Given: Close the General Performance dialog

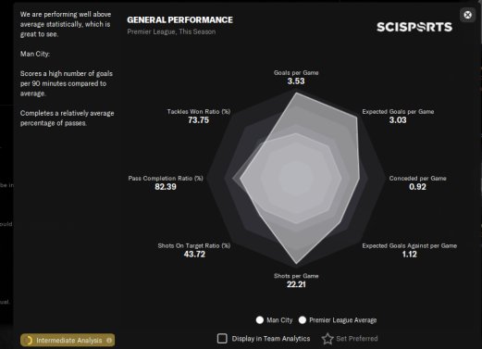Looking at the screenshot, I should coord(467,15).
